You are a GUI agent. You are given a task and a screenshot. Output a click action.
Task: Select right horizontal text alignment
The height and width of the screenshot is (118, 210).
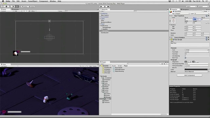tap(190, 62)
